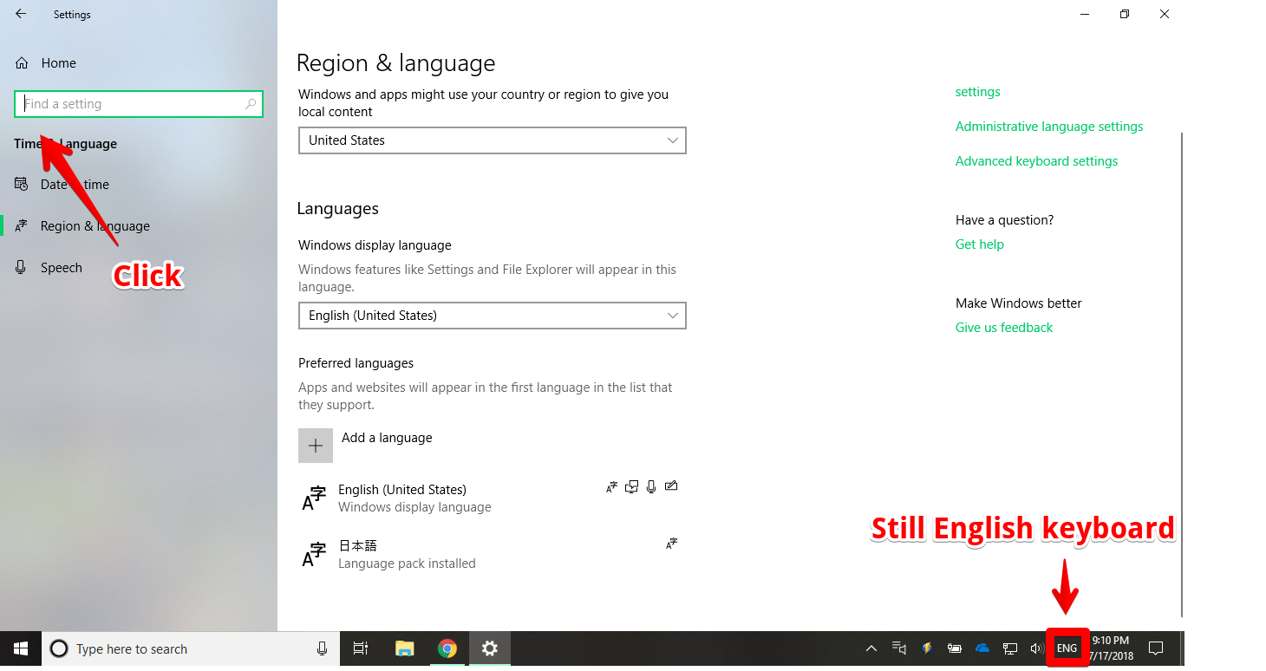Select Date & time in the sidebar
The width and height of the screenshot is (1266, 671).
pyautogui.click(x=74, y=184)
